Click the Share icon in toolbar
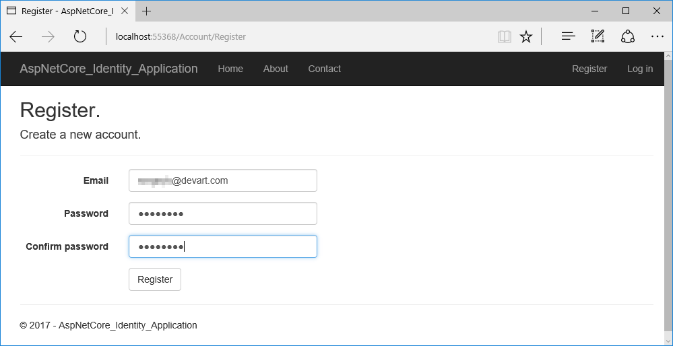This screenshot has width=673, height=346. pos(628,36)
